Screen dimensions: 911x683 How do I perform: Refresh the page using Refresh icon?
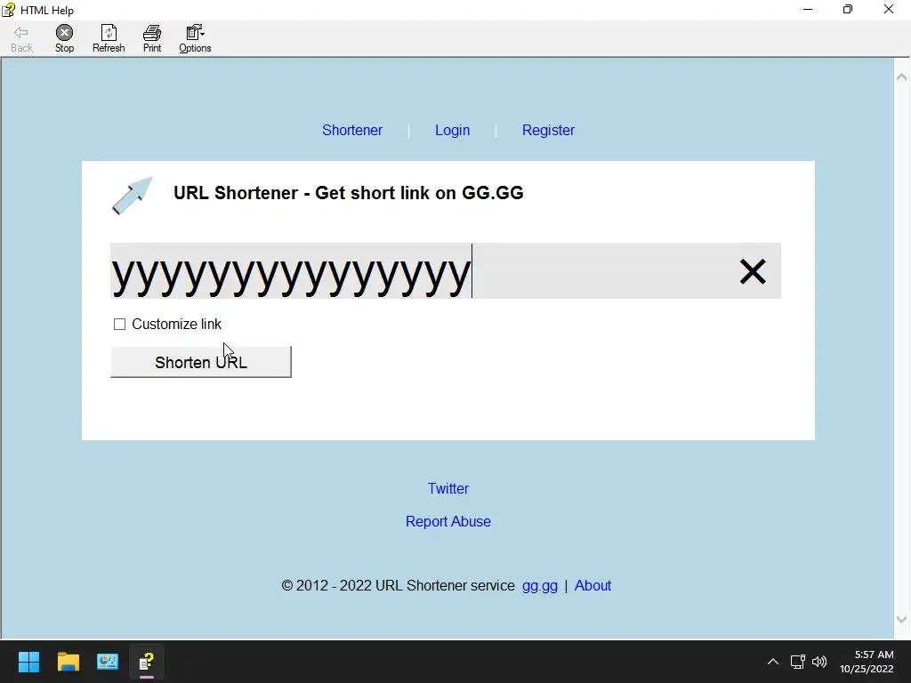[109, 39]
